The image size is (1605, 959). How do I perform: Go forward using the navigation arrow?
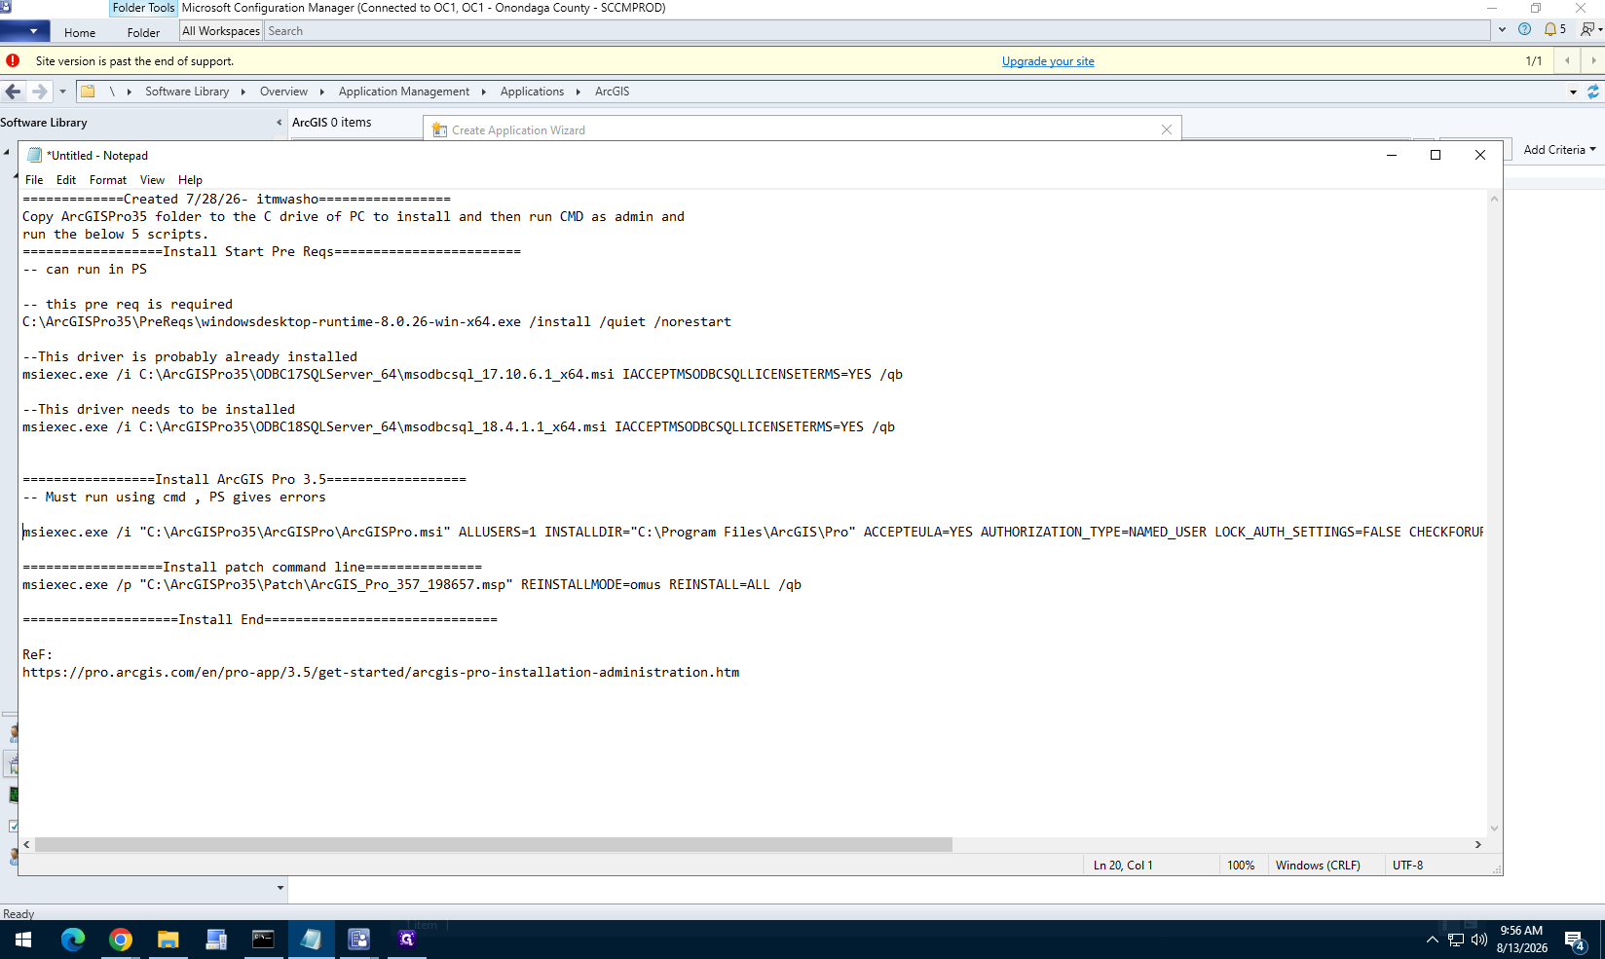(39, 92)
